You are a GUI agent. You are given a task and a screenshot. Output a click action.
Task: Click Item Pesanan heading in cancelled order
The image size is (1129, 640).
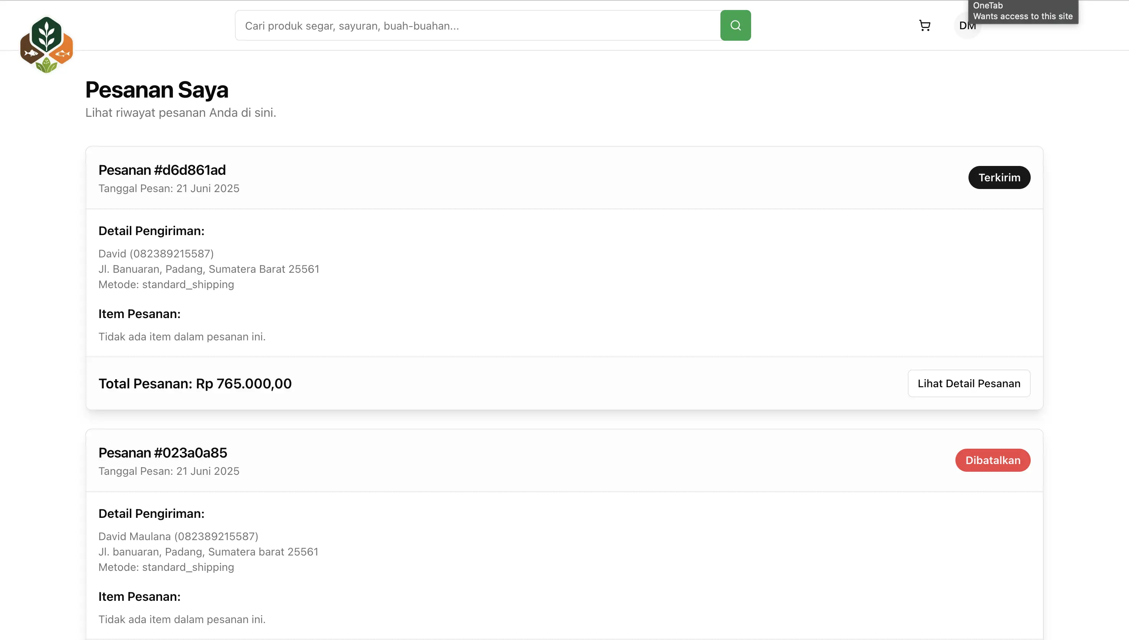click(x=139, y=597)
